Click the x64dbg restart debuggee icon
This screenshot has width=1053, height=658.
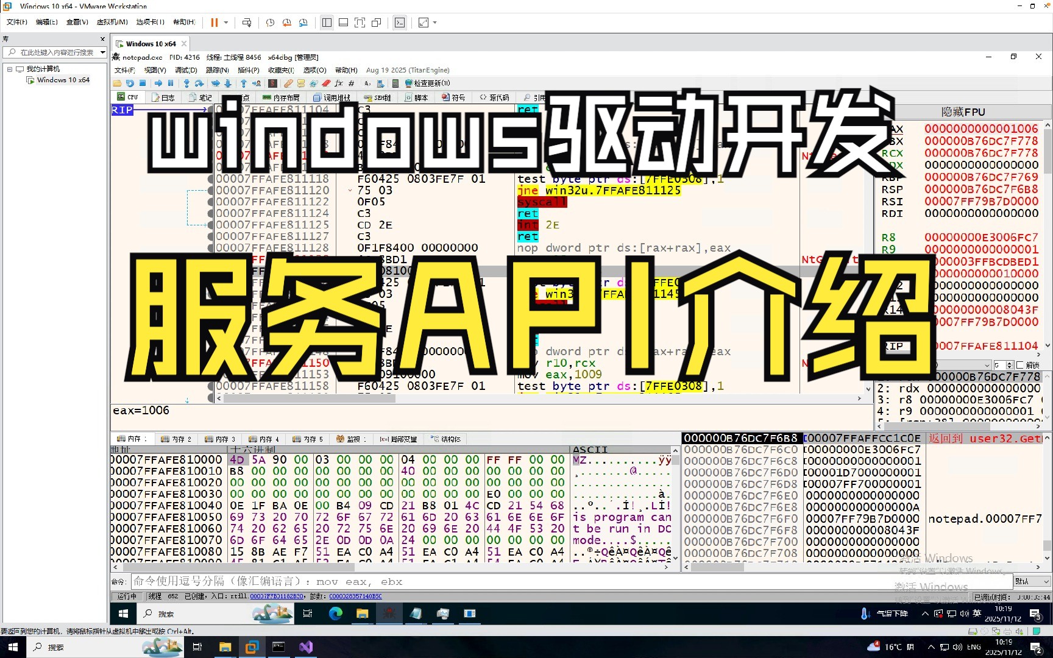[x=130, y=83]
